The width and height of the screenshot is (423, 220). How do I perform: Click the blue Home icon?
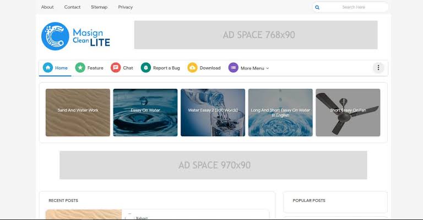[48, 67]
